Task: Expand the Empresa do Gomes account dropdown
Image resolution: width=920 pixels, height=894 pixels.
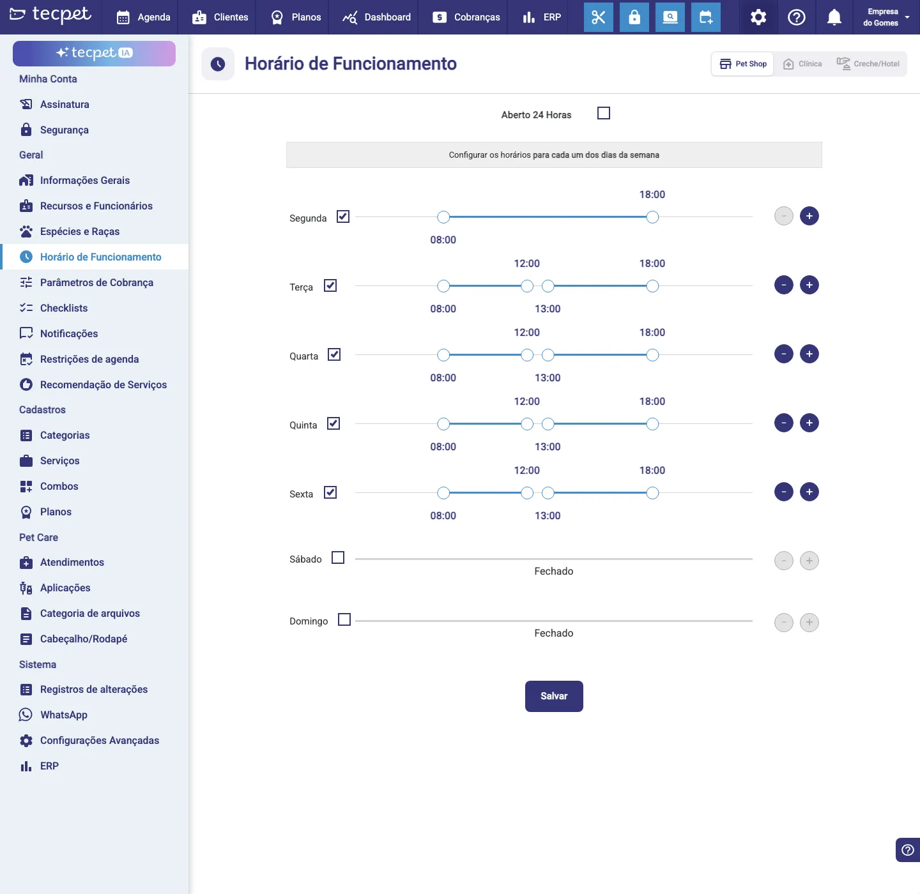Action: point(886,17)
